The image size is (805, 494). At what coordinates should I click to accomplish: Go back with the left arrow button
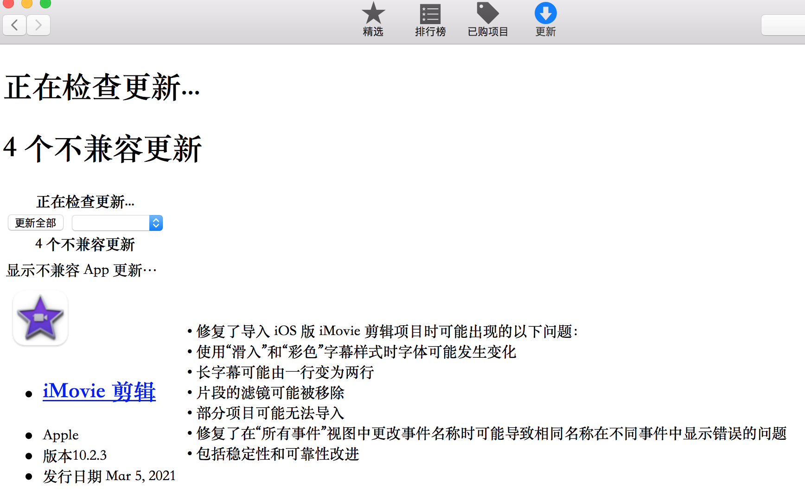coord(14,25)
